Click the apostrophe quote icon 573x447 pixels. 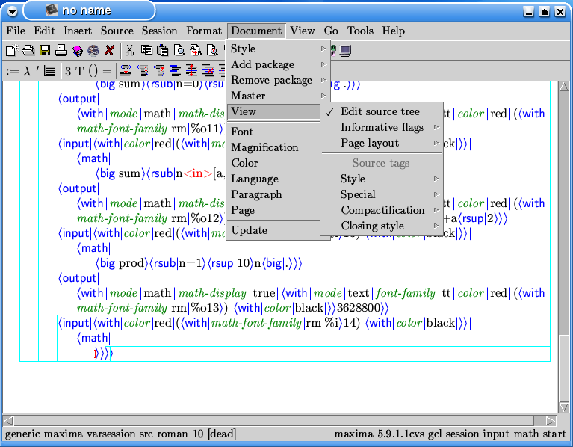pos(37,70)
